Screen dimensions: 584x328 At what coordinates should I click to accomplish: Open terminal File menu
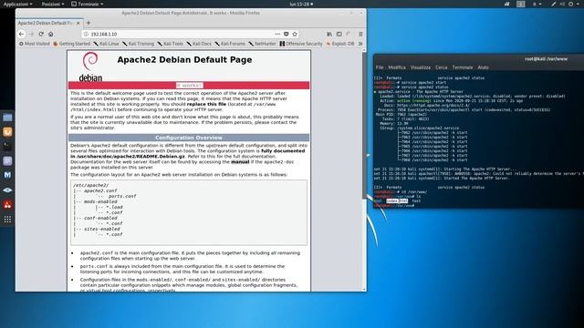click(380, 67)
